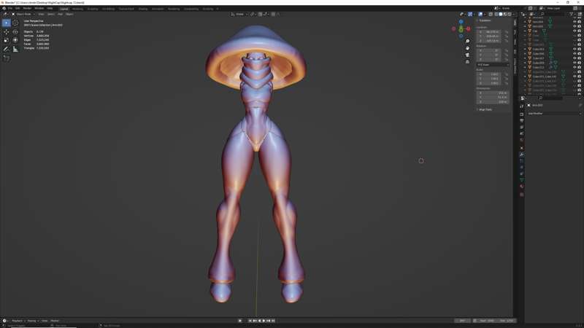Open the timeline Keying menu
Image resolution: width=584 pixels, height=328 pixels.
coord(32,321)
